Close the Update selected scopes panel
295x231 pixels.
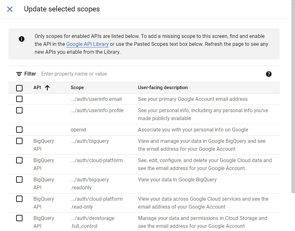10,9
